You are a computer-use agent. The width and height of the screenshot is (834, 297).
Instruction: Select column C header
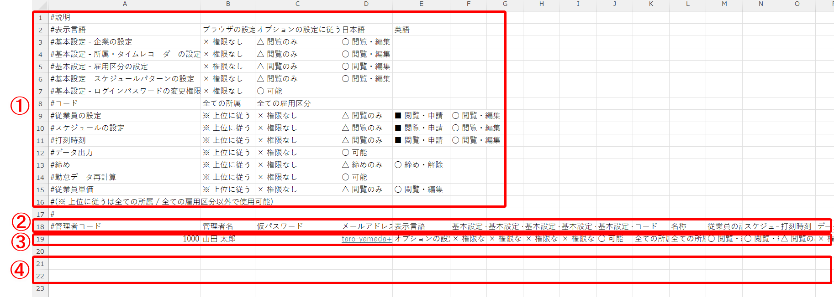coord(298,4)
